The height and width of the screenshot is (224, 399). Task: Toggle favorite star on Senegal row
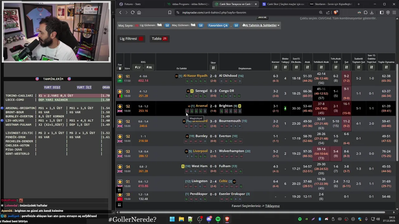(x=120, y=91)
